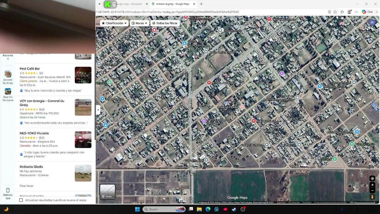The image size is (380, 214).
Task: Select the Radio Pasión FM map marker
Action: tap(206, 52)
